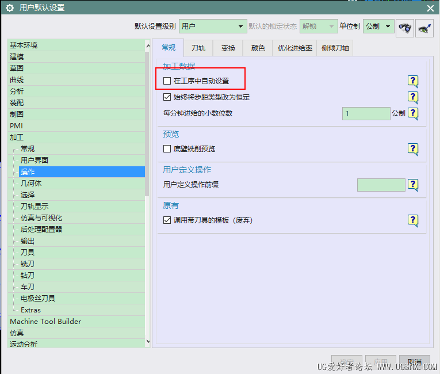This screenshot has height=374, width=440.
Task: Uncheck 始终将步距类型改为恒定 checkbox
Action: point(167,97)
